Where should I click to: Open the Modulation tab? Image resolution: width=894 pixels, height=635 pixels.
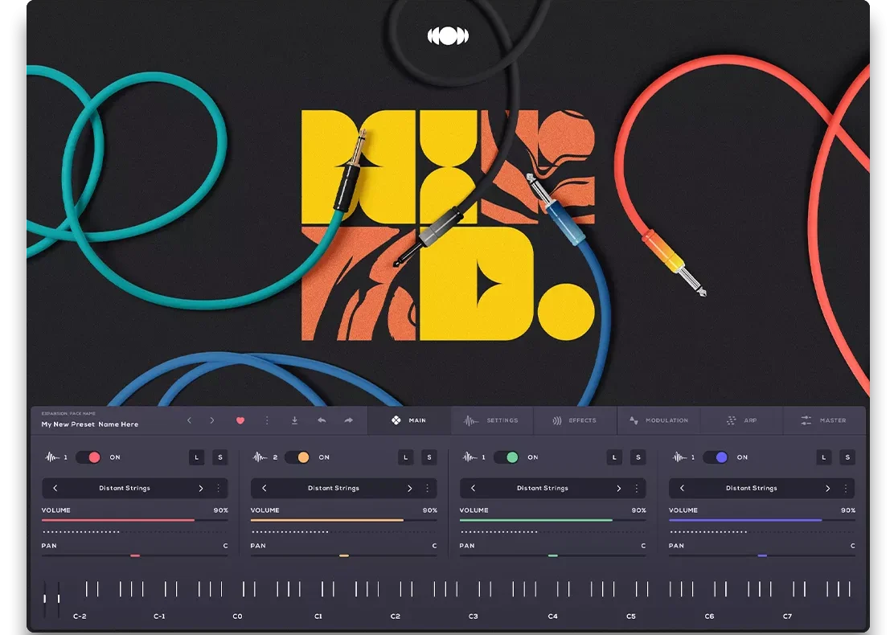point(658,420)
